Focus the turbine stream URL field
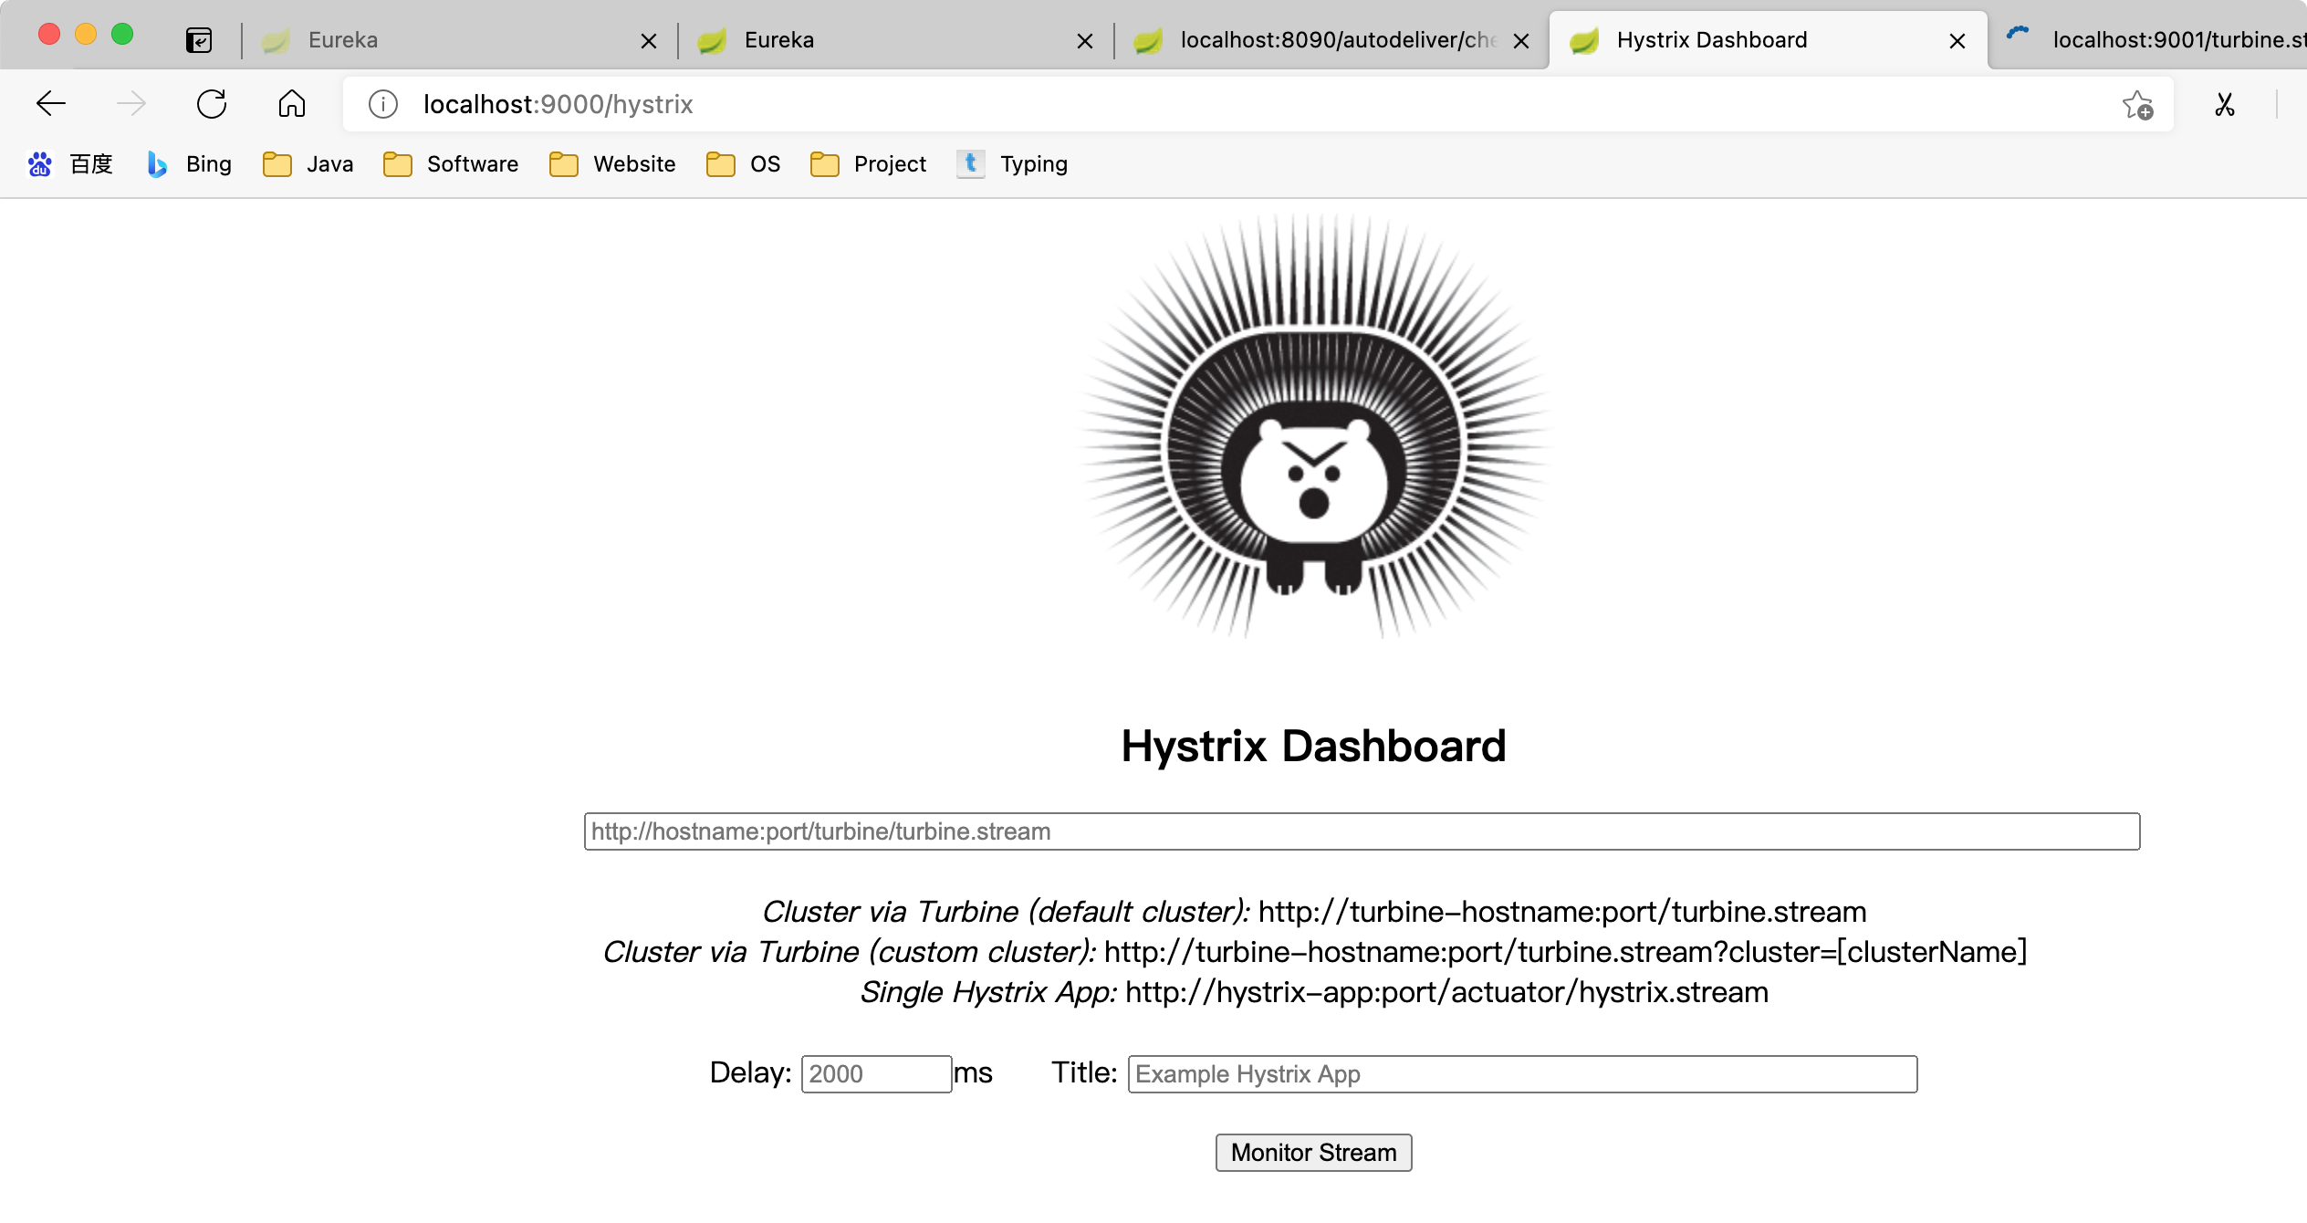The width and height of the screenshot is (2307, 1223). [1362, 831]
